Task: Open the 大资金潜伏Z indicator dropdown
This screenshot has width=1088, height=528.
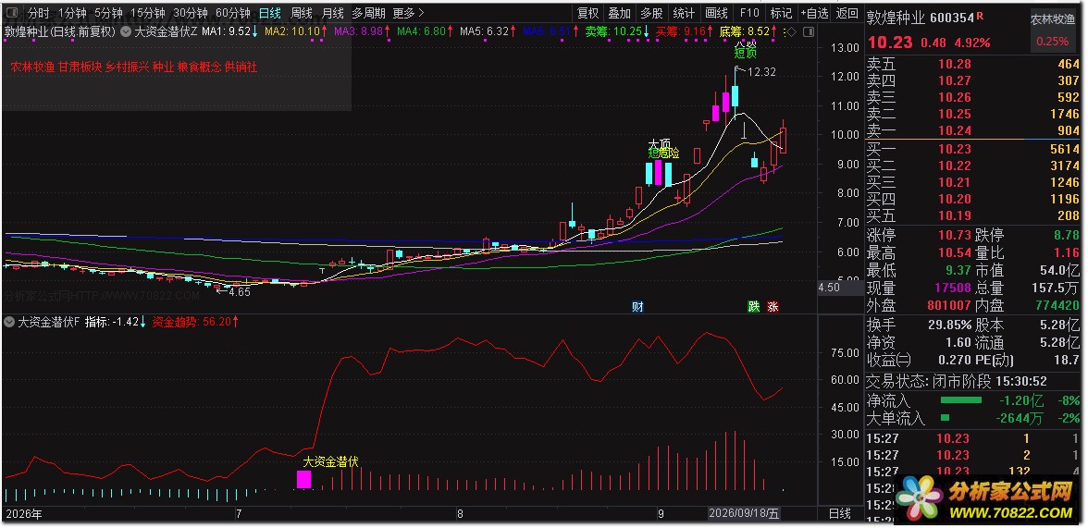Action: click(x=125, y=31)
